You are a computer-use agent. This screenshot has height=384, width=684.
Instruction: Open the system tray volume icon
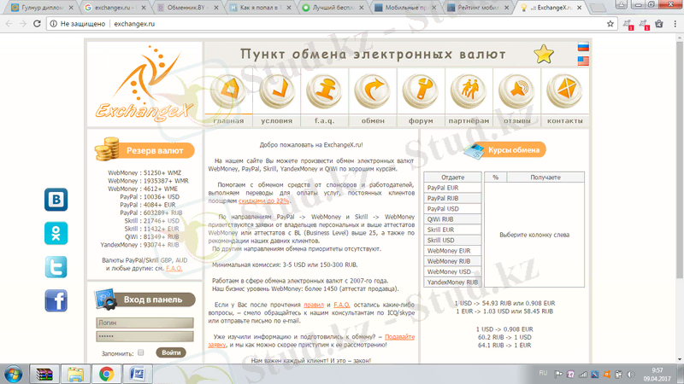630,374
